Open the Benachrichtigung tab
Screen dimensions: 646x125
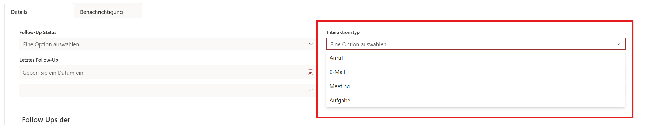101,12
